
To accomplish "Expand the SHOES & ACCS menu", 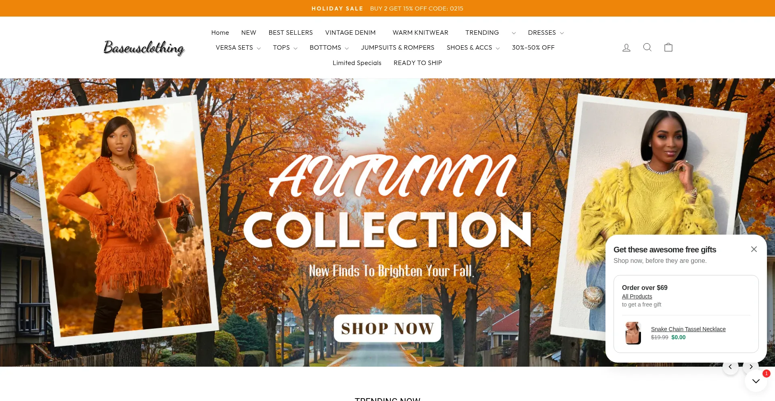I will pyautogui.click(x=473, y=48).
